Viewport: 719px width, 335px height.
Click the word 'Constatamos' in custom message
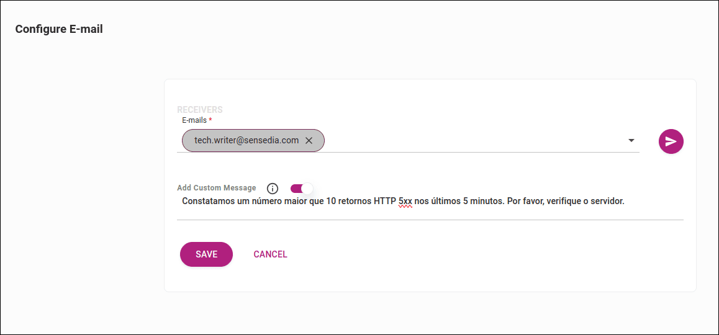[208, 202]
